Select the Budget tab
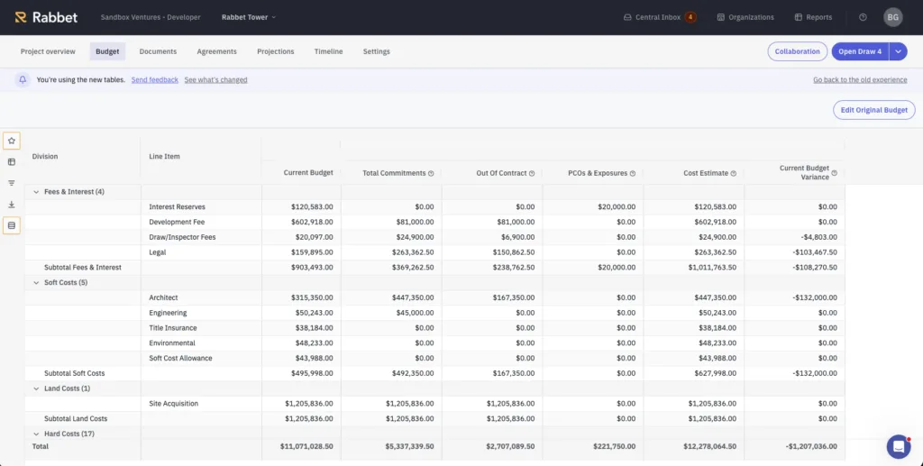This screenshot has height=466, width=923. 107,51
